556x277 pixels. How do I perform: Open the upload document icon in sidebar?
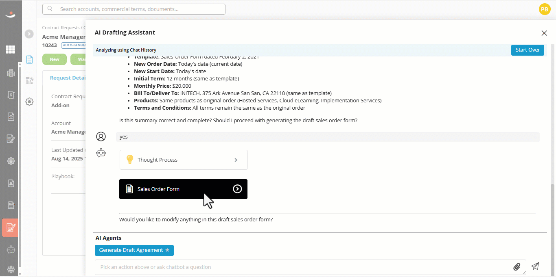(x=11, y=117)
